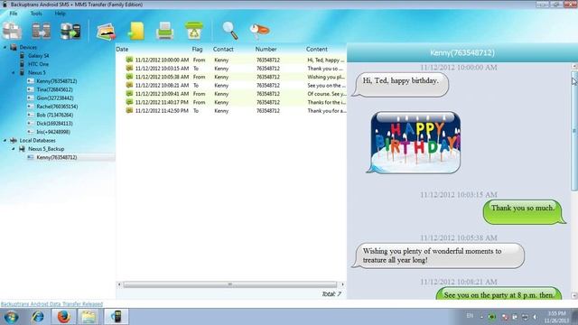Click message icon of 10:00:00 AM row

point(129,60)
